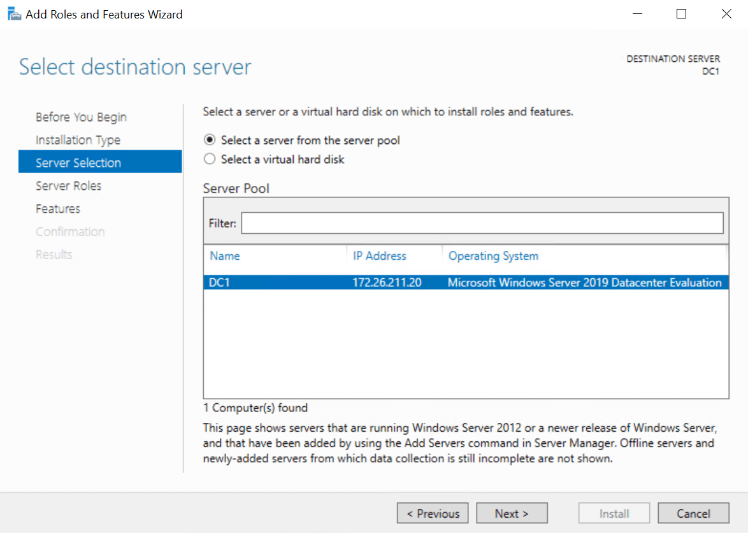Image resolution: width=748 pixels, height=533 pixels.
Task: Click the Cancel button
Action: (693, 513)
